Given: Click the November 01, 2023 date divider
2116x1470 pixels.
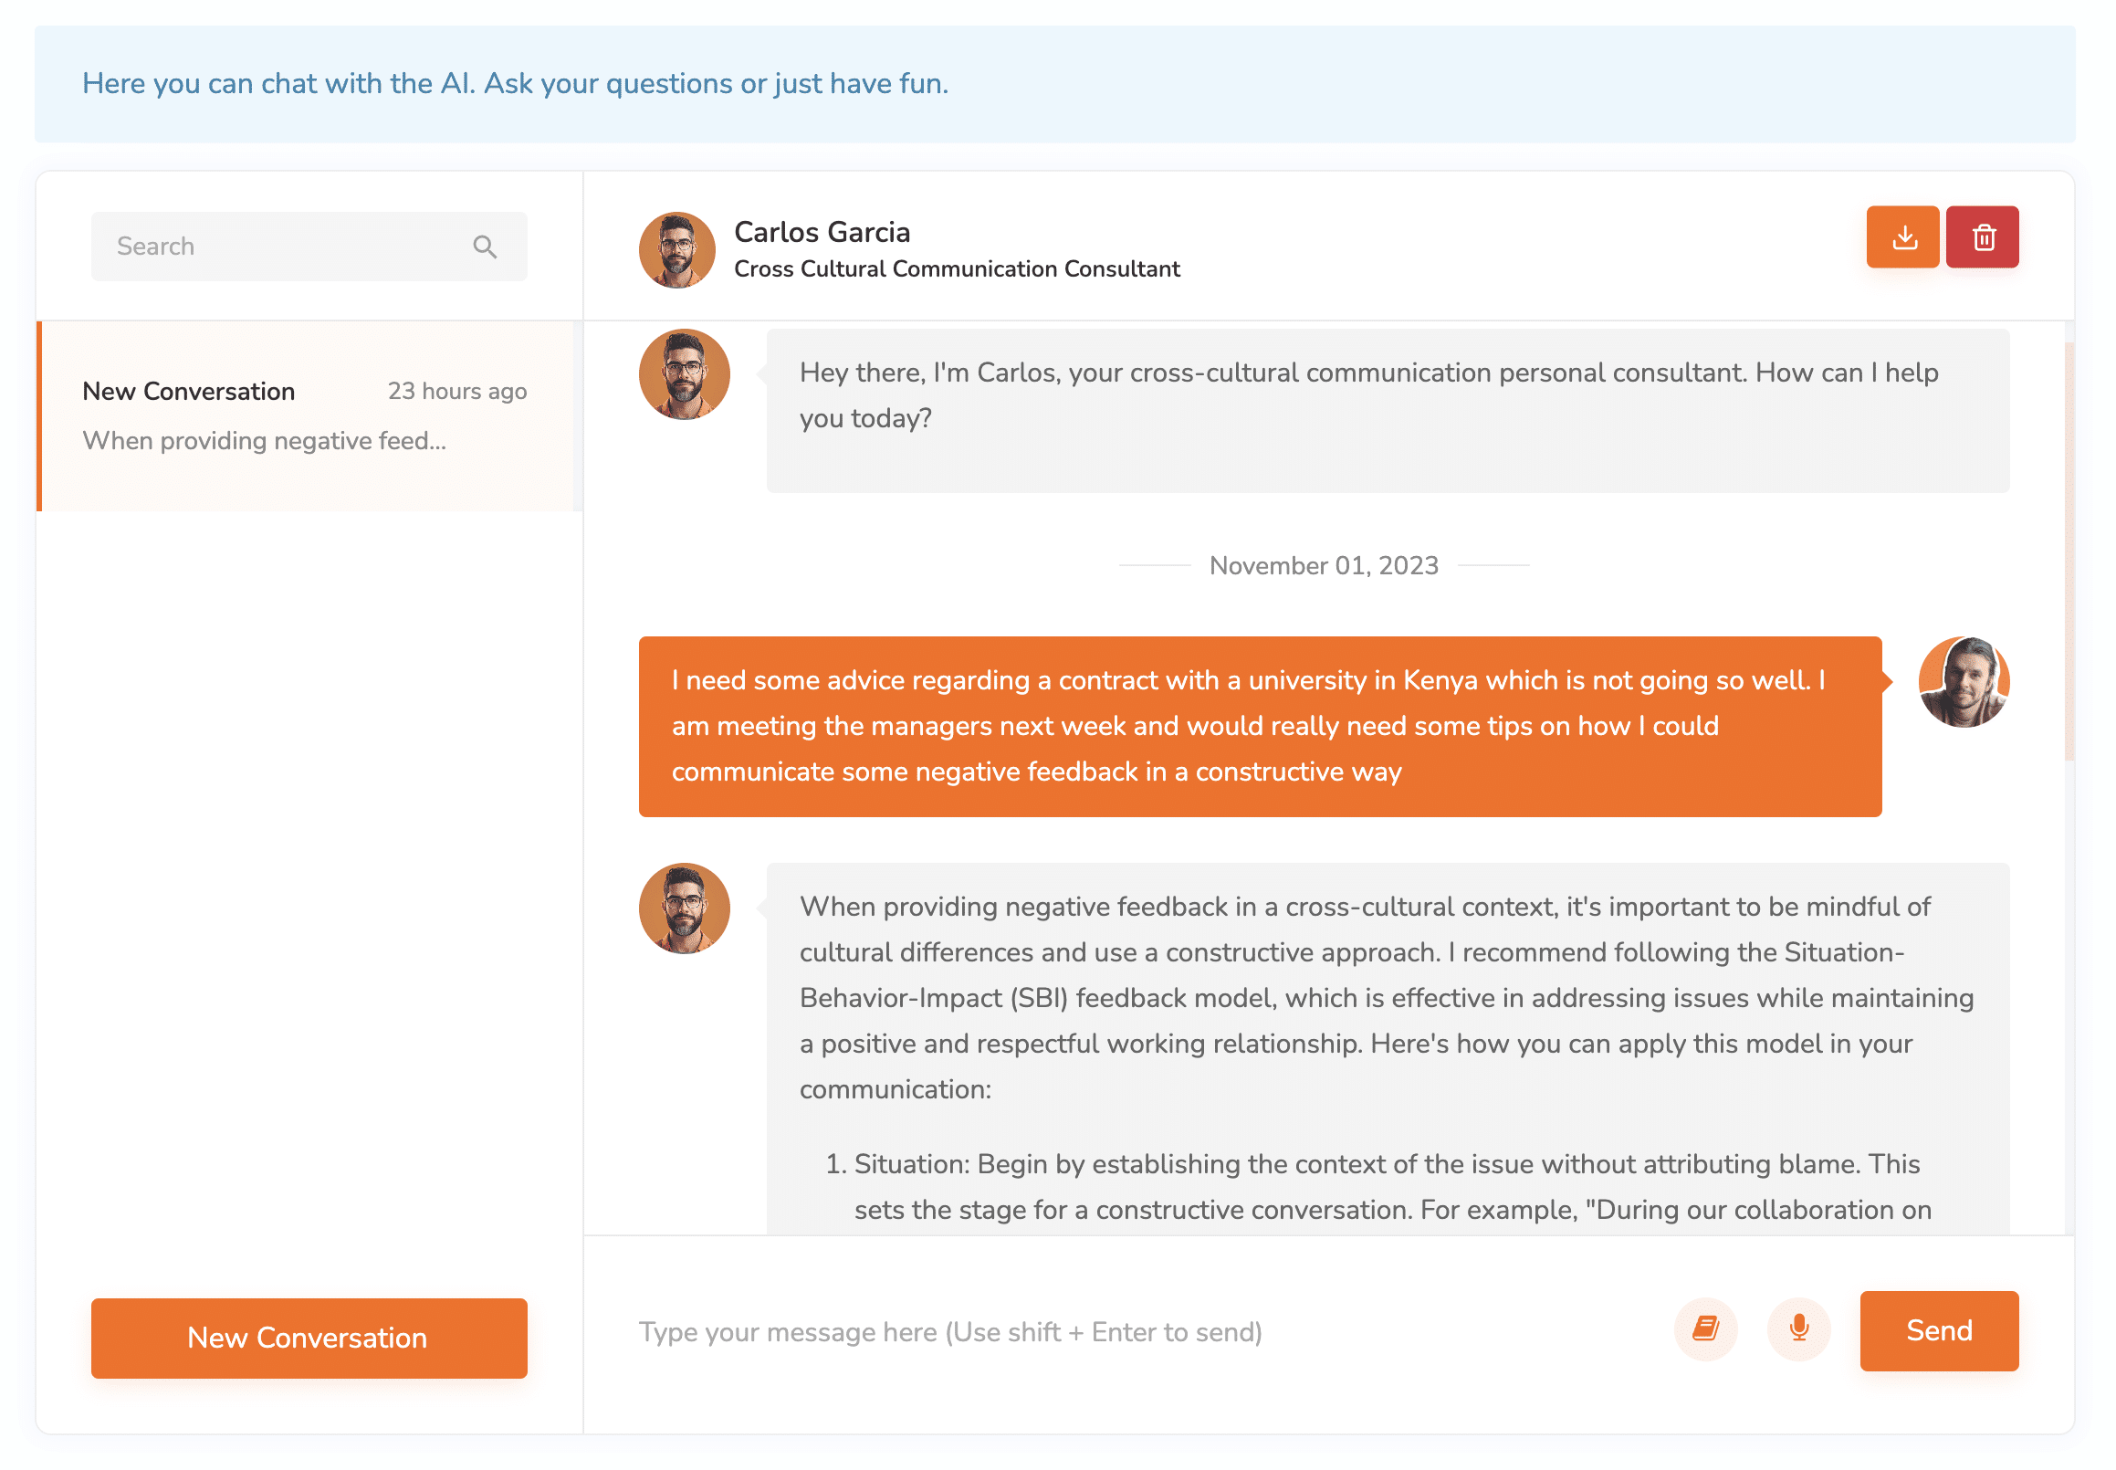Looking at the screenshot, I should (x=1324, y=565).
